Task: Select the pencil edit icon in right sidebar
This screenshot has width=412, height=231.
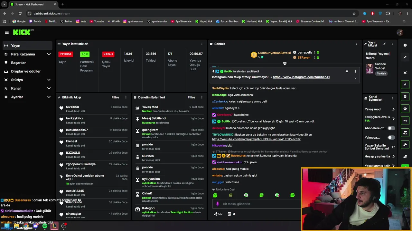Action: [405, 57]
